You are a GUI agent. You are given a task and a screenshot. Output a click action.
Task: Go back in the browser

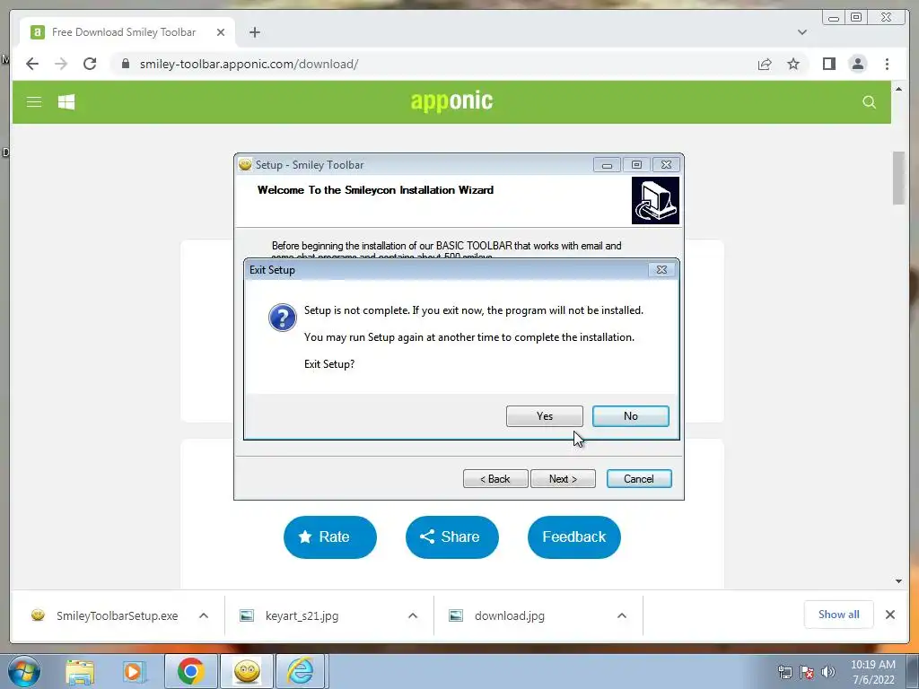32,64
